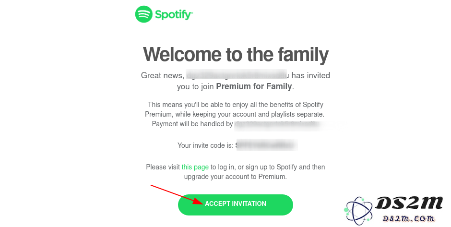Select the blurred inviter username after 'Great news'
This screenshot has width=451, height=227.
click(x=237, y=75)
